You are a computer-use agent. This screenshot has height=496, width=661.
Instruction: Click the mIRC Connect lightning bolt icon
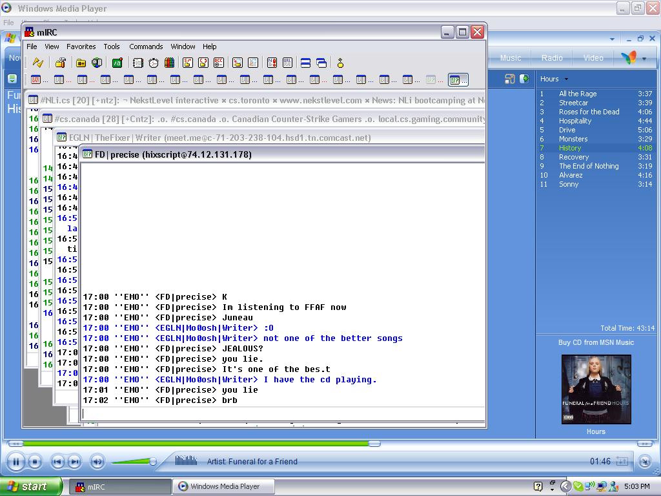pos(37,63)
